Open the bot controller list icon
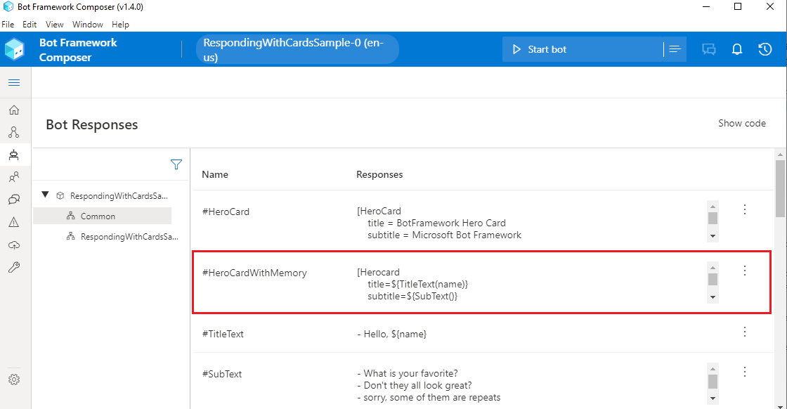Screen dimensions: 787x409 tap(675, 49)
